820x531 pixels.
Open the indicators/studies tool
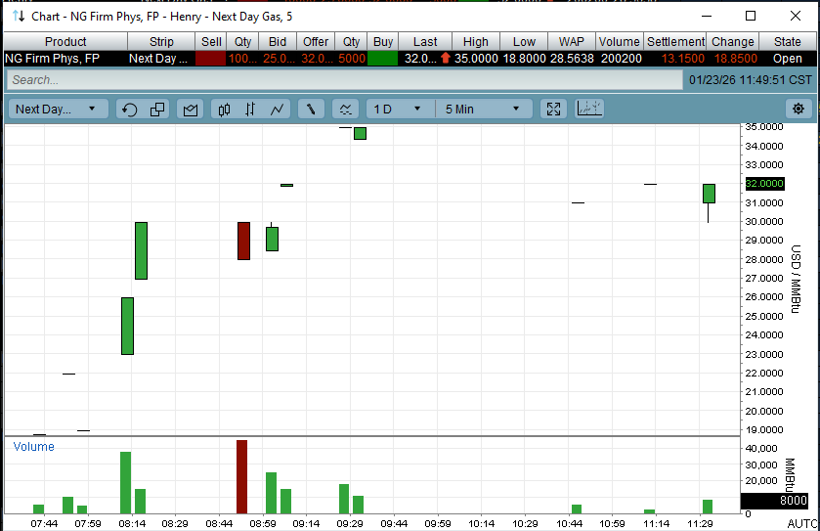[x=346, y=110]
